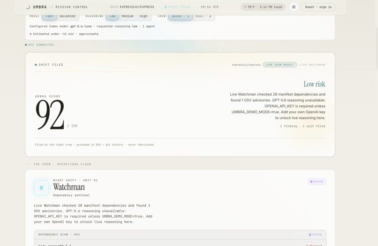Click the Watchman 'W' avatar icon
The width and height of the screenshot is (378, 246).
click(41, 188)
